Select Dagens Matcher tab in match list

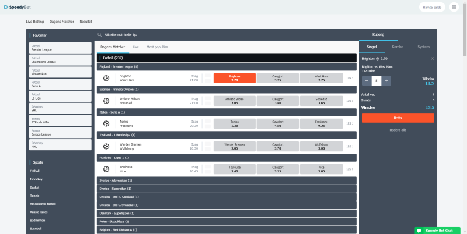click(x=113, y=47)
